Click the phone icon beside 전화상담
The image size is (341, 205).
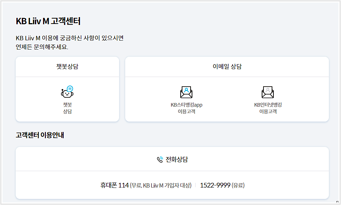pyautogui.click(x=160, y=159)
